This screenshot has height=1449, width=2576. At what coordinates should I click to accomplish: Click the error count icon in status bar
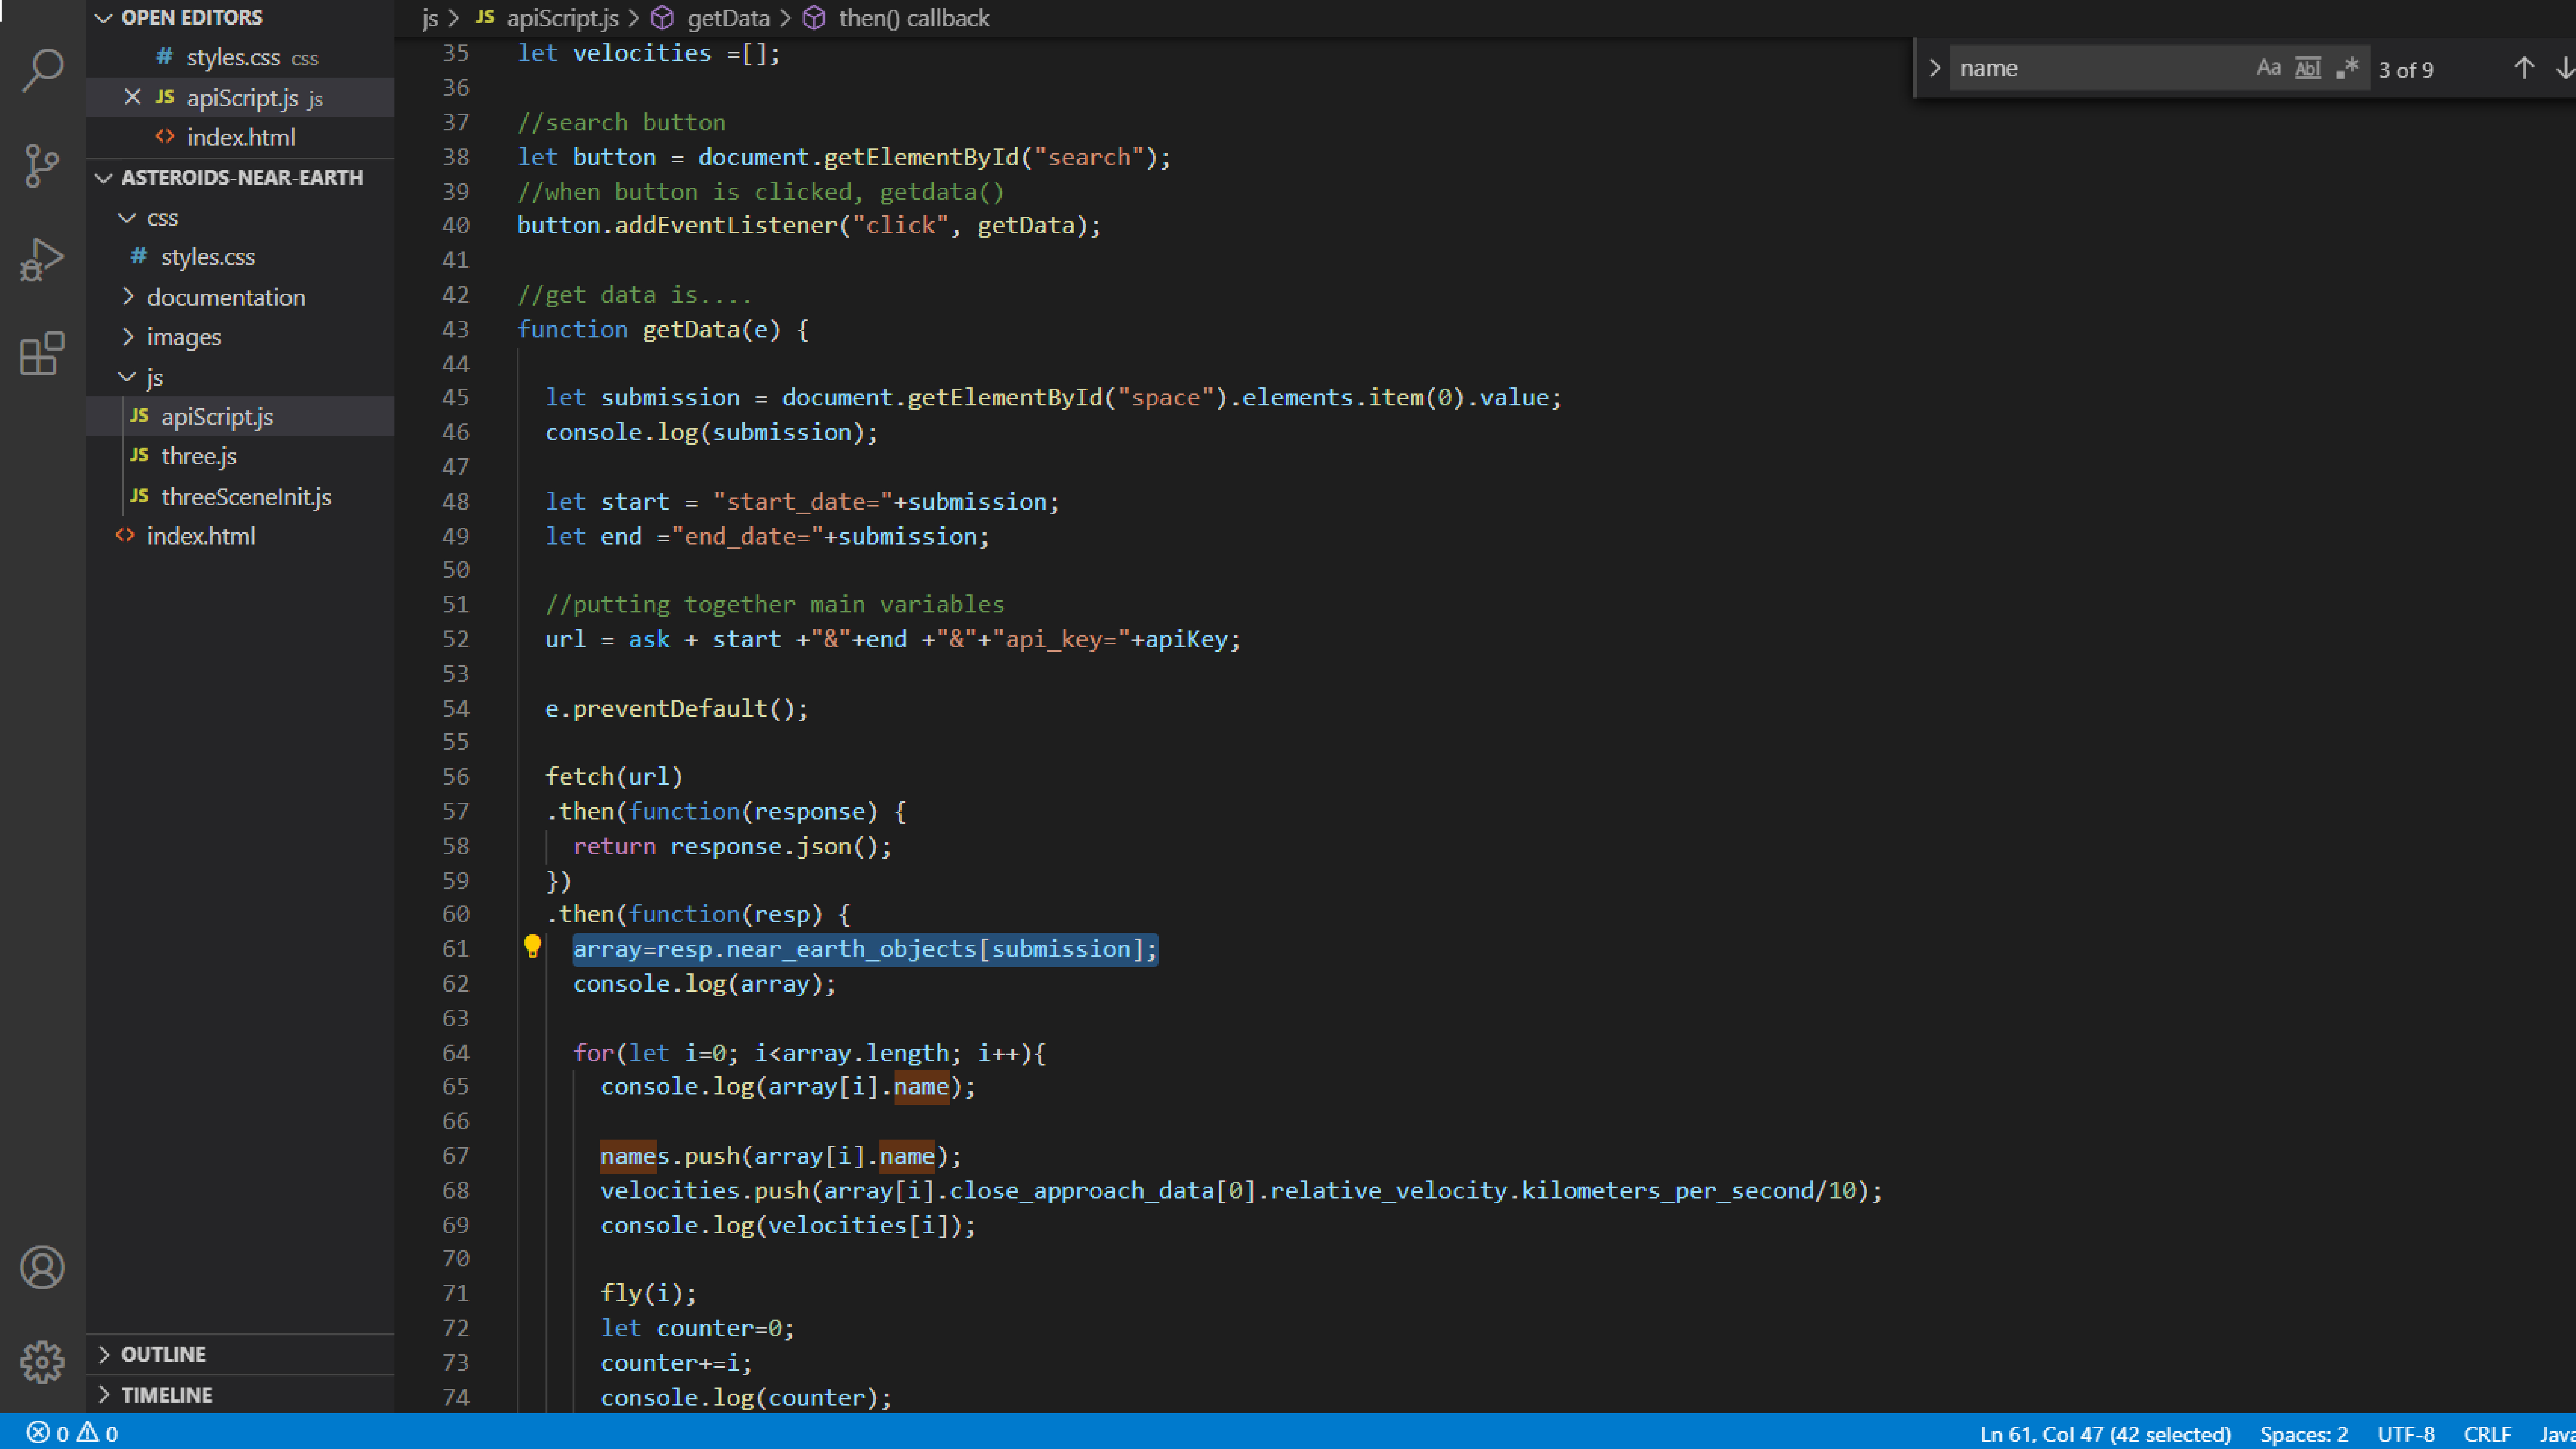38,1433
